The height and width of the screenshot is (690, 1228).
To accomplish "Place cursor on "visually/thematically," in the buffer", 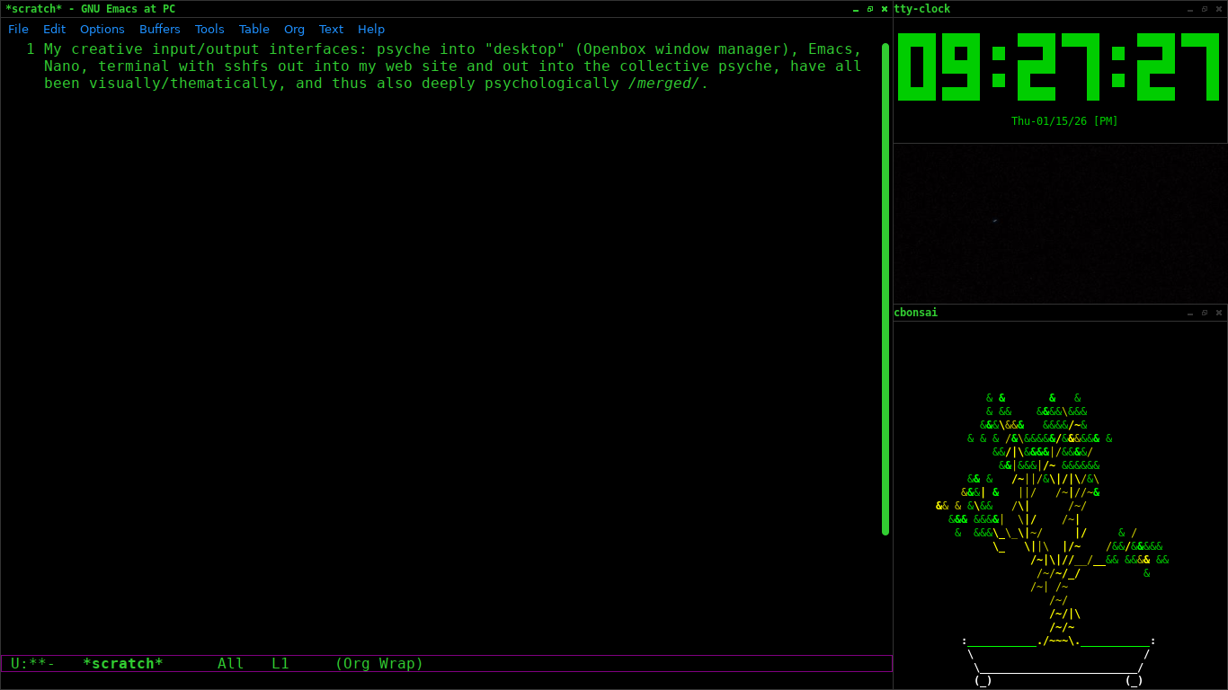I will (188, 84).
